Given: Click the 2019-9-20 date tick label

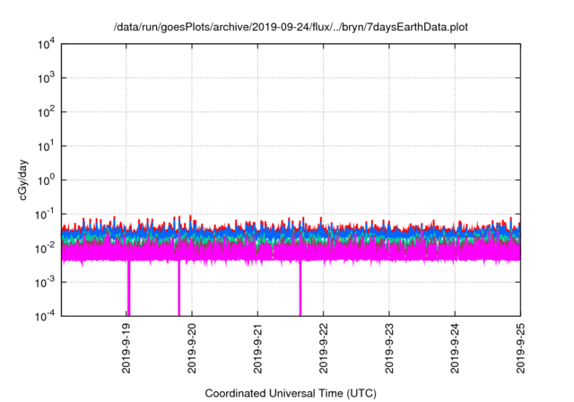Looking at the screenshot, I should 192,348.
